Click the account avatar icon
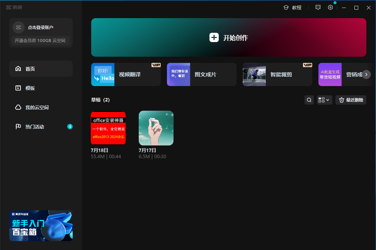Screen dimensions: 376x250 (x=19, y=27)
